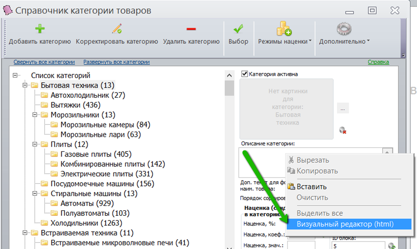Click the Добавить категорию button label

40,42
